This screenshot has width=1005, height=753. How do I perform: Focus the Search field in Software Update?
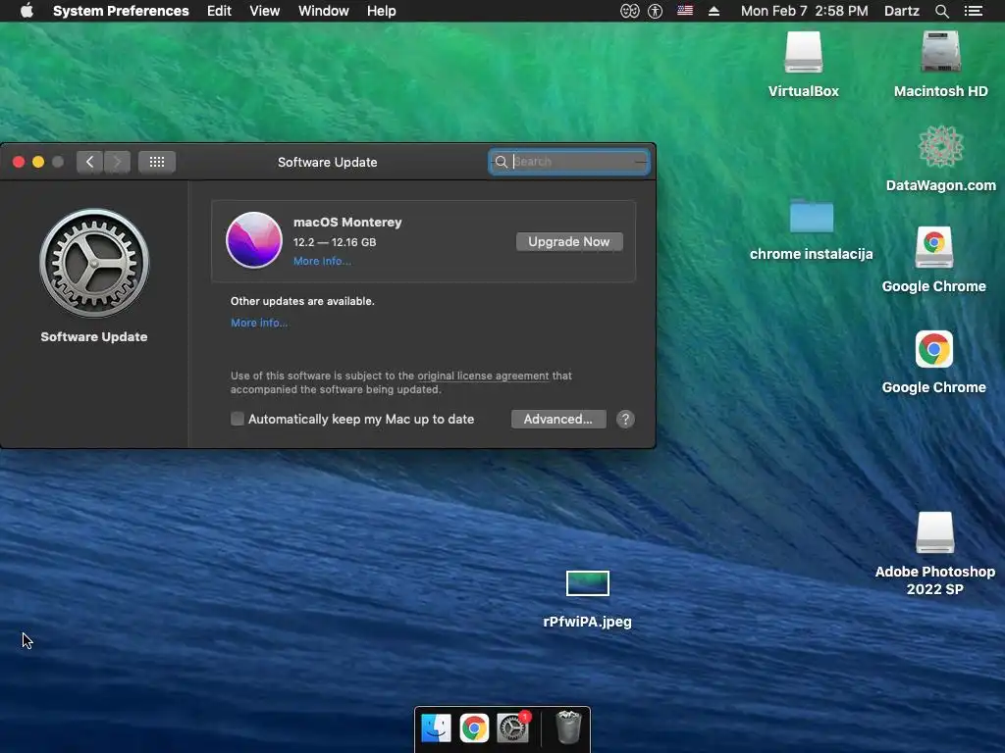[569, 162]
